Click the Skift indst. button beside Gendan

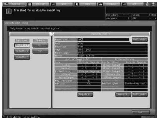(x=140, y=94)
